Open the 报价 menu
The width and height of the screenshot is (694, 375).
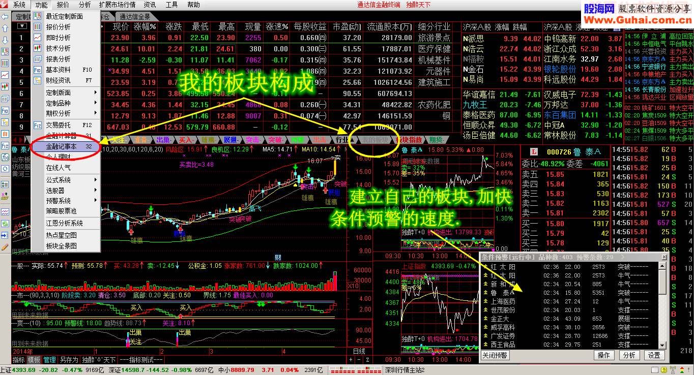click(x=63, y=5)
